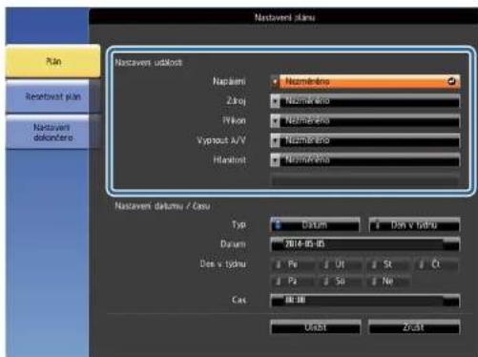The image size is (478, 357).
Task: Select Datum type radio button
Action: coord(315,225)
